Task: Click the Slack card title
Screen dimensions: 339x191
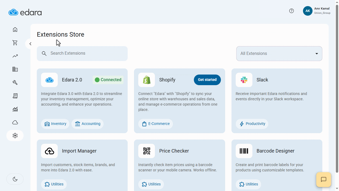Action: [262, 80]
